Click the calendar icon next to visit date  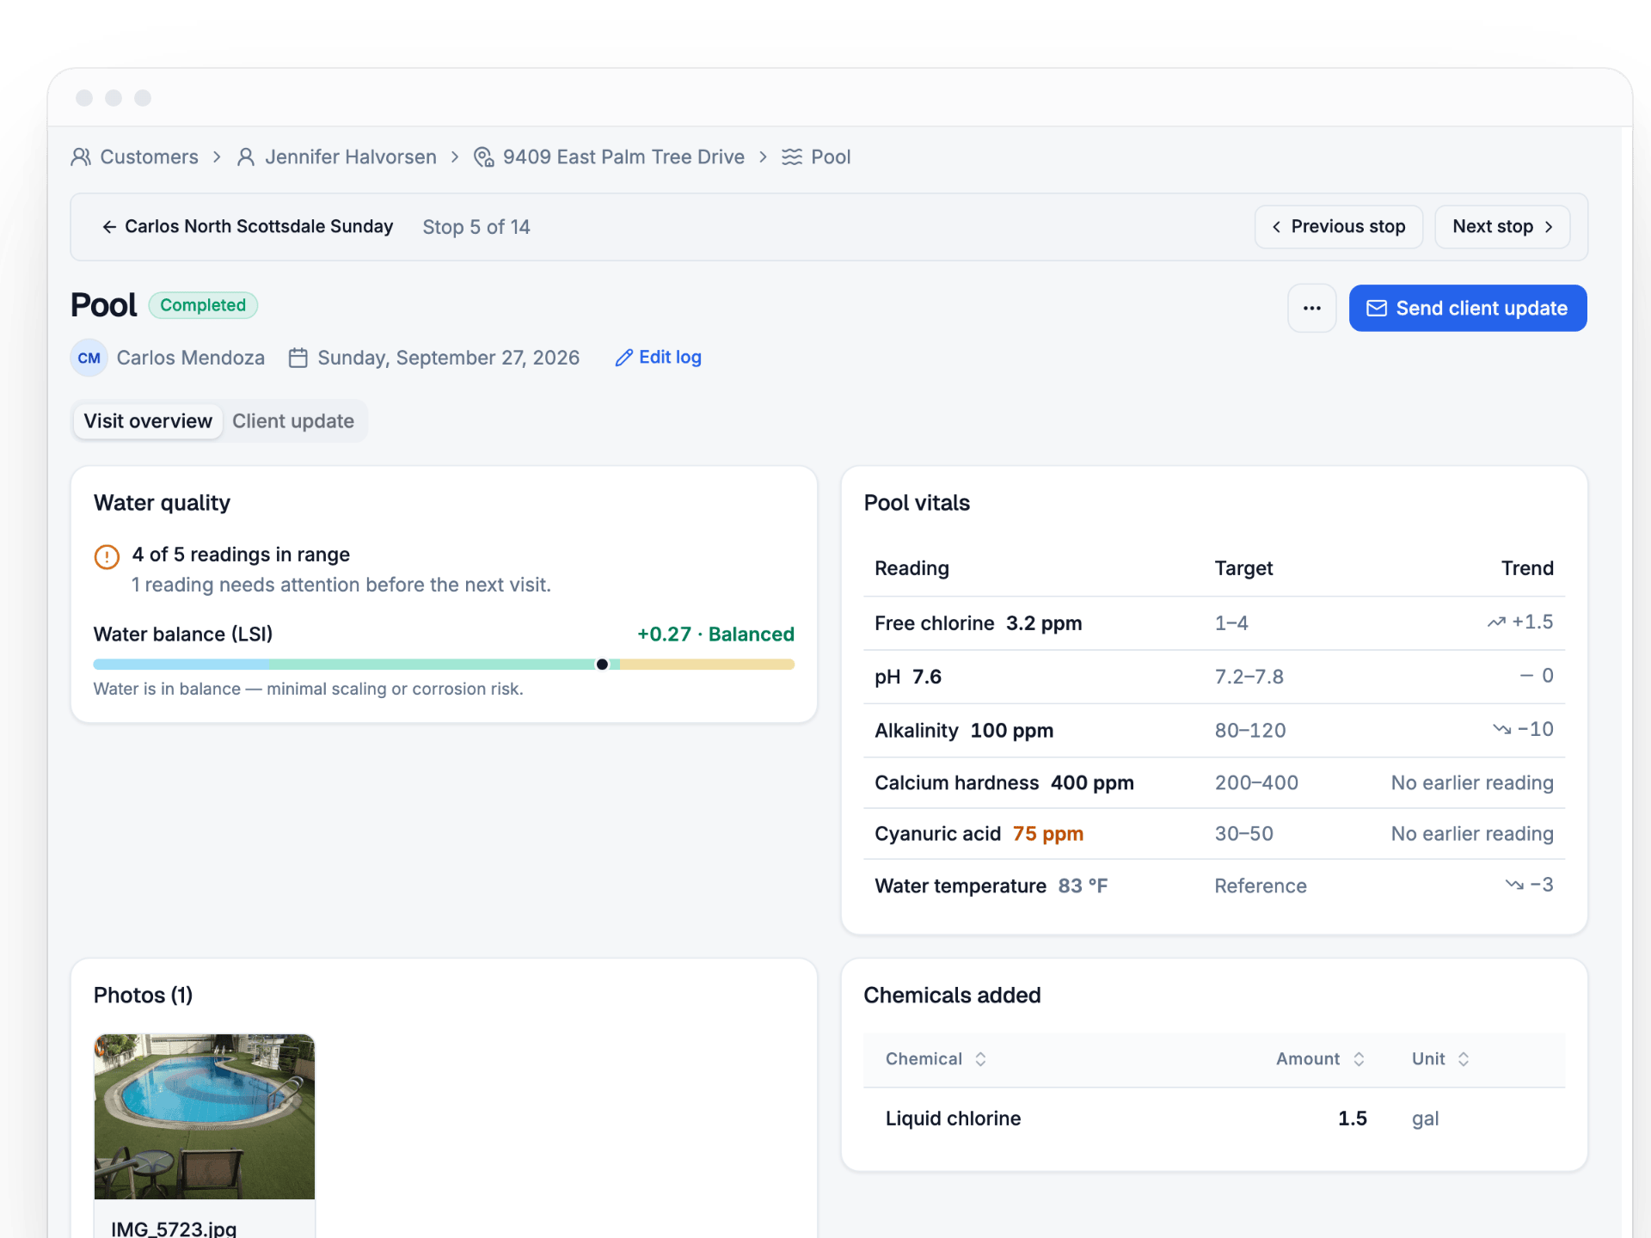(x=298, y=358)
